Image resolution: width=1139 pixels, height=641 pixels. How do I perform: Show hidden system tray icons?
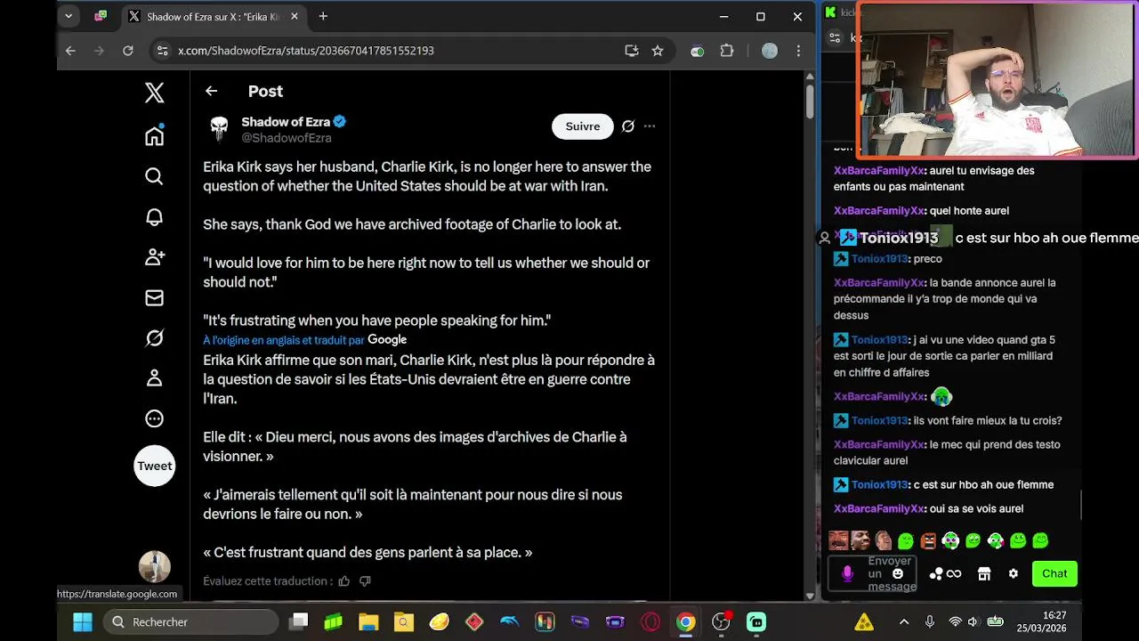click(x=904, y=622)
